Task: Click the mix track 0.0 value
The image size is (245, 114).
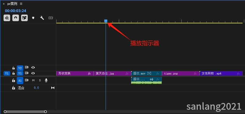Action: point(37,88)
